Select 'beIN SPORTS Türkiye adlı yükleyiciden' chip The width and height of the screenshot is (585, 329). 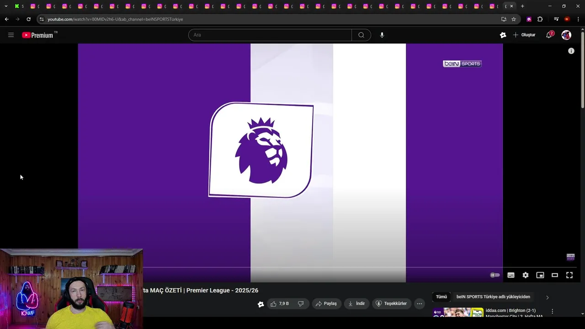pos(493,297)
